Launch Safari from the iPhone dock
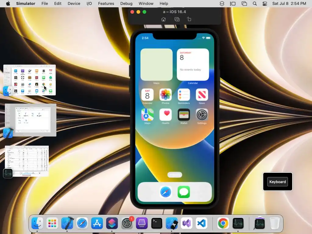 (165, 192)
